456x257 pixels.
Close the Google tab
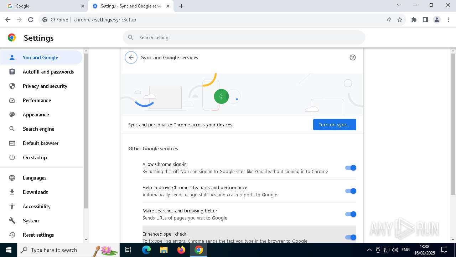83,6
